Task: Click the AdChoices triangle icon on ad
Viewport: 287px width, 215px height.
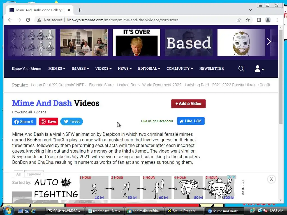Action: (229, 177)
